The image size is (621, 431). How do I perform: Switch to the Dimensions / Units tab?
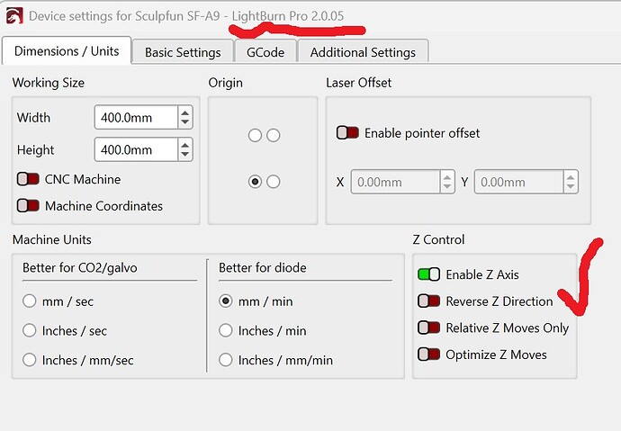(67, 51)
